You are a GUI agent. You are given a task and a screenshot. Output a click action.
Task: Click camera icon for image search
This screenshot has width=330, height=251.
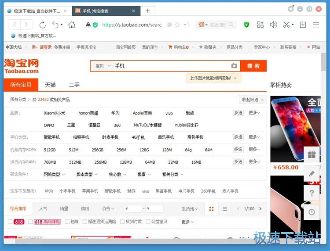click(x=234, y=66)
